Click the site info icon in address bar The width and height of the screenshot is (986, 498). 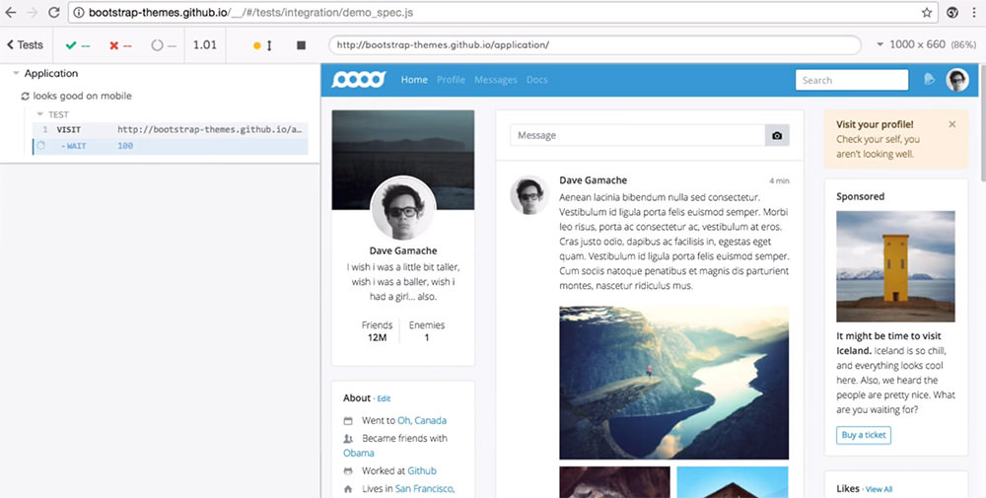pos(79,12)
